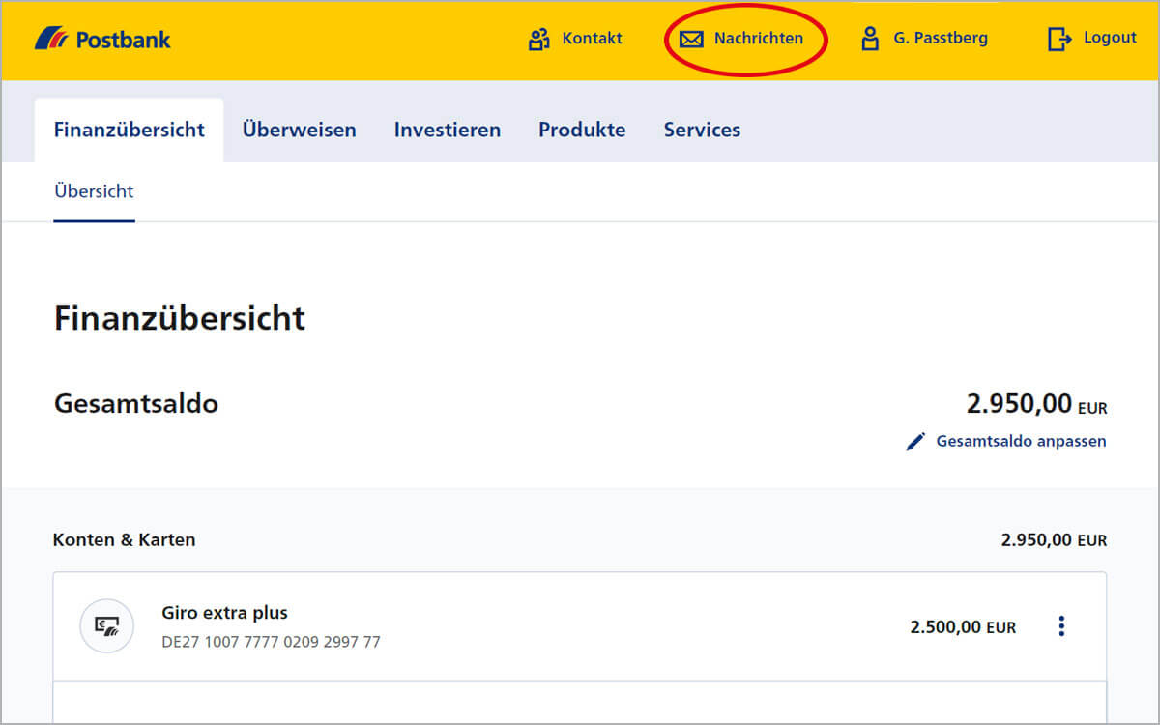Click the pencil icon beside Gesamtsaldo anpassen
The image size is (1160, 725).
click(915, 442)
